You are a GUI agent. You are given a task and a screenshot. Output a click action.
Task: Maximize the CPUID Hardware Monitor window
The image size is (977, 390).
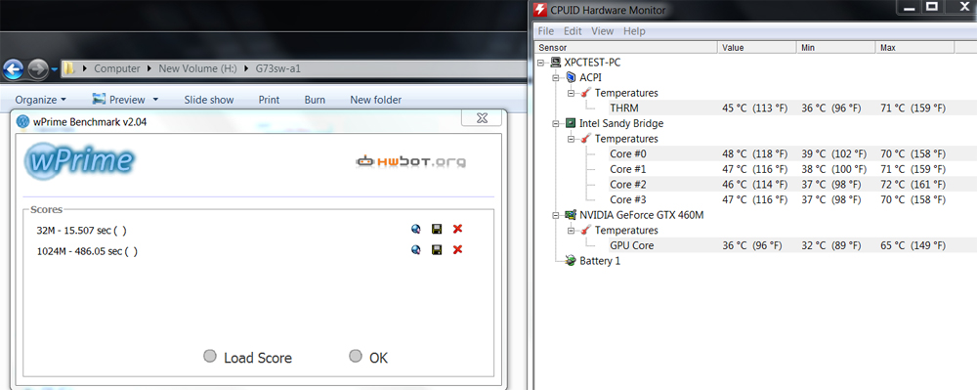coord(932,6)
